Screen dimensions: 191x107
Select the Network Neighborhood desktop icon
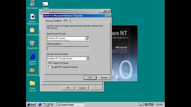(33, 19)
